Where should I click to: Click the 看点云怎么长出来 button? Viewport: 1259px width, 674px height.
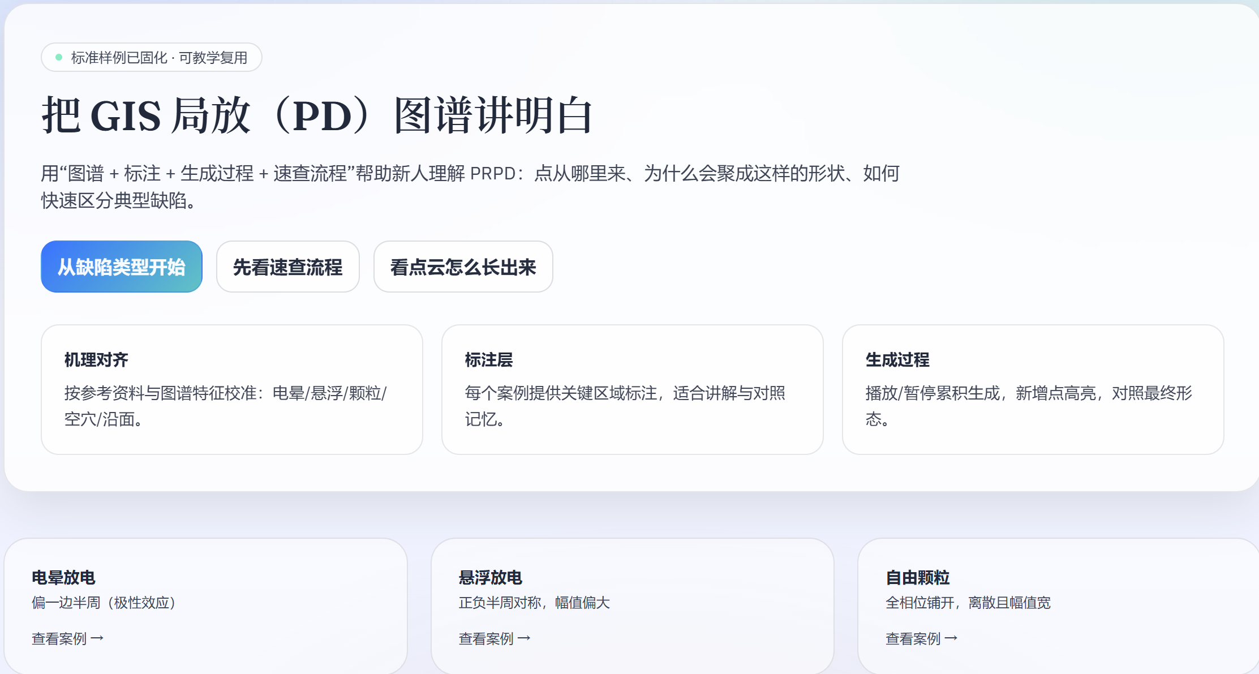tap(463, 266)
